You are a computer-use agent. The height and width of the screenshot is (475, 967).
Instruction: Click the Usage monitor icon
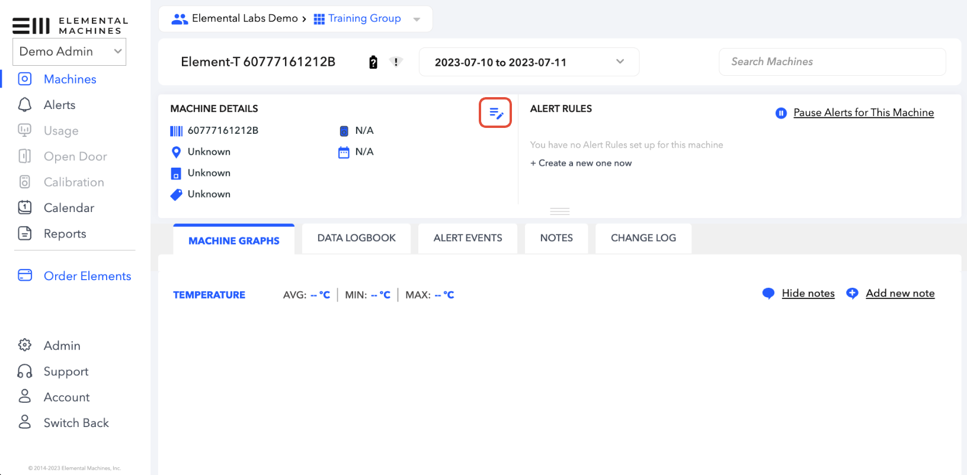(x=25, y=130)
